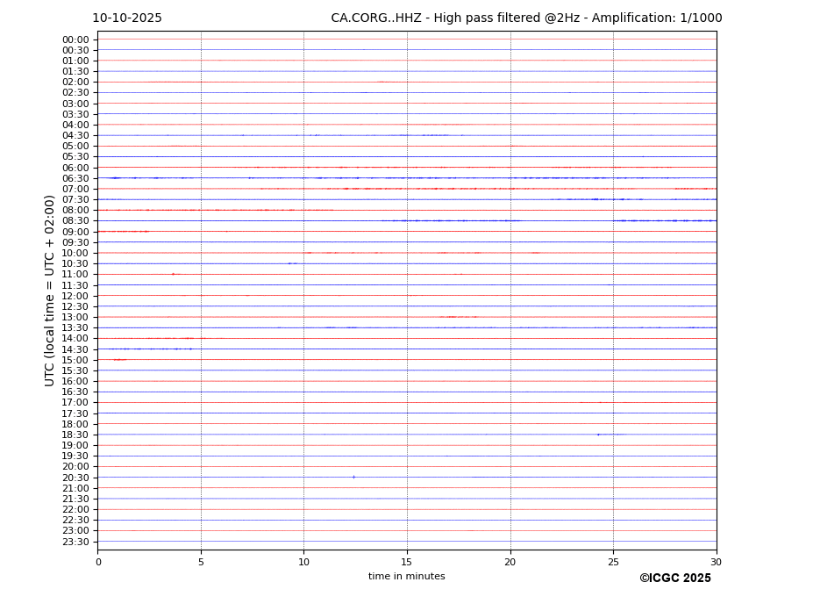
Task: Click the date label 10-10-2025
Action: pyautogui.click(x=127, y=18)
